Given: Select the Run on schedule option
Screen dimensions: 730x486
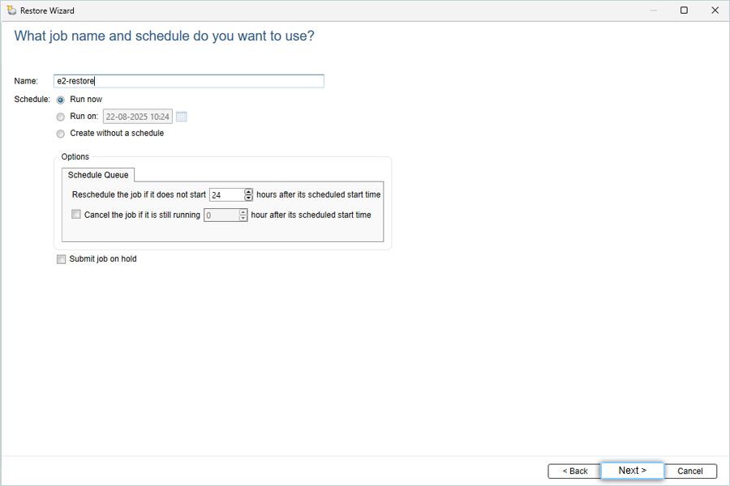Looking at the screenshot, I should point(61,117).
